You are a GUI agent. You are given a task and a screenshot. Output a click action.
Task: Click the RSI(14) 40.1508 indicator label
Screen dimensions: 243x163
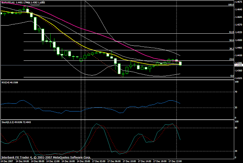pos(10,82)
